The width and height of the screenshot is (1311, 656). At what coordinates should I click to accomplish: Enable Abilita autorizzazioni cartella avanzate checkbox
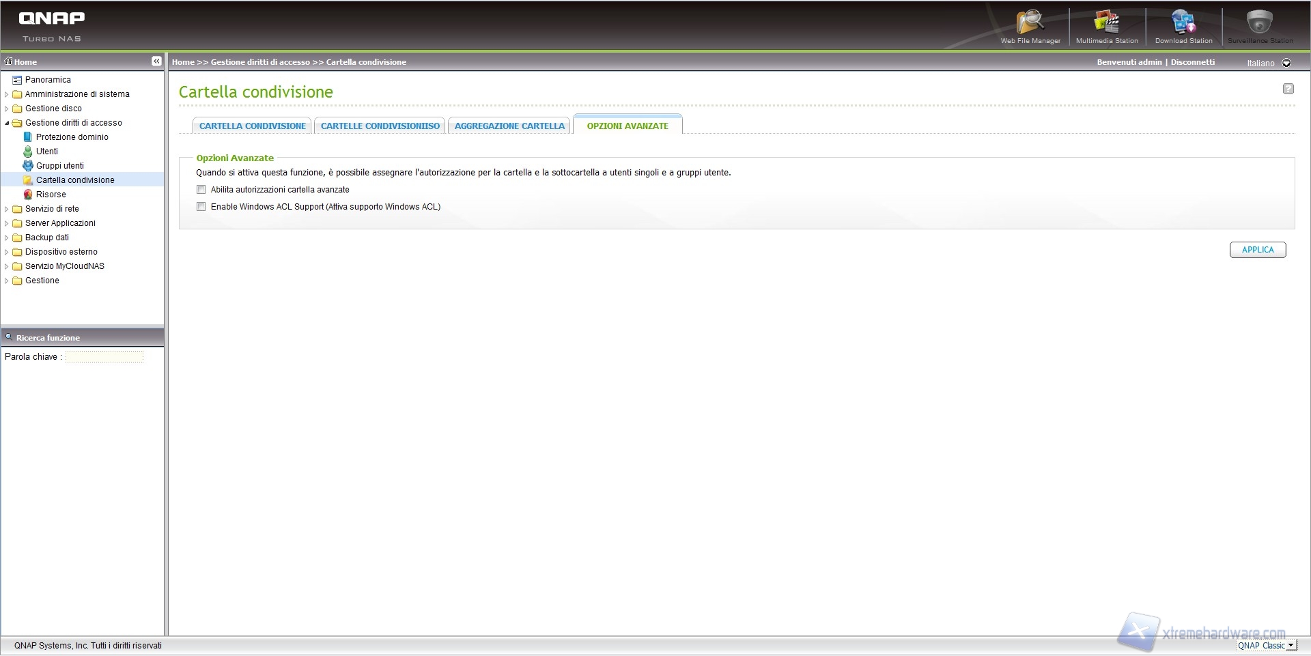click(x=201, y=190)
